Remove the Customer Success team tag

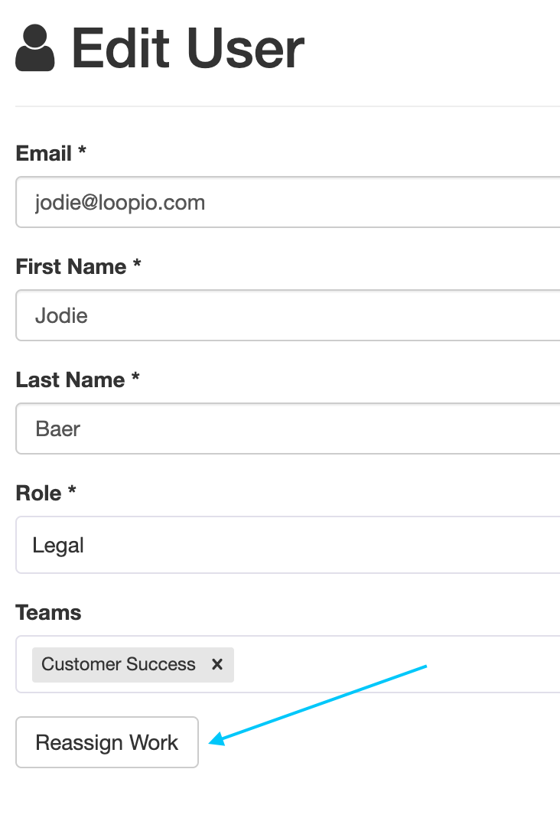point(217,664)
